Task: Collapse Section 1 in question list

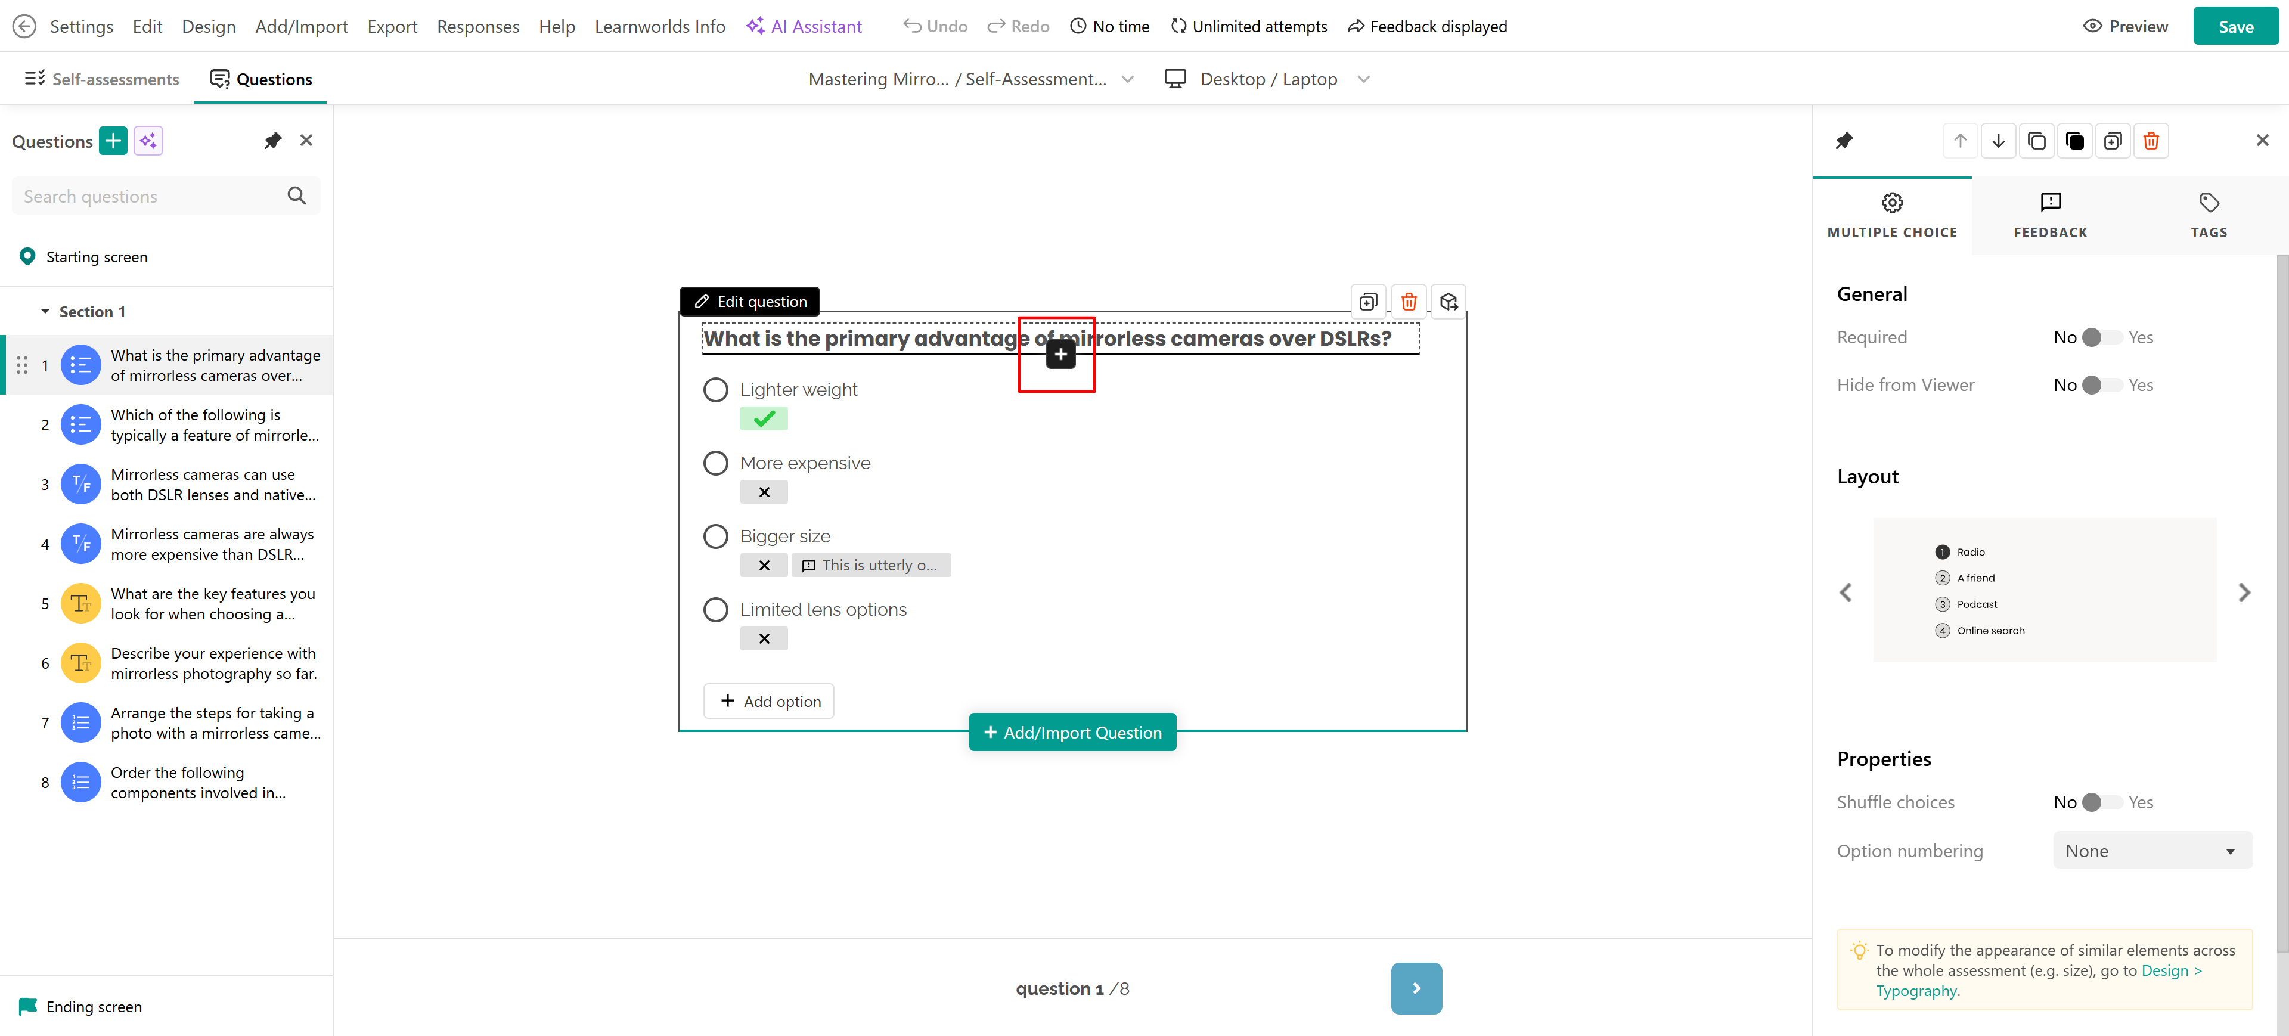Action: (45, 312)
